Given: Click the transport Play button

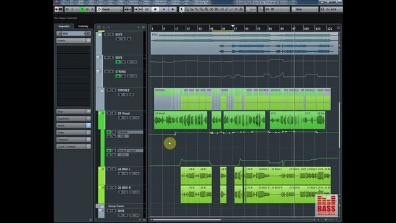Looking at the screenshot, I should (164, 9).
